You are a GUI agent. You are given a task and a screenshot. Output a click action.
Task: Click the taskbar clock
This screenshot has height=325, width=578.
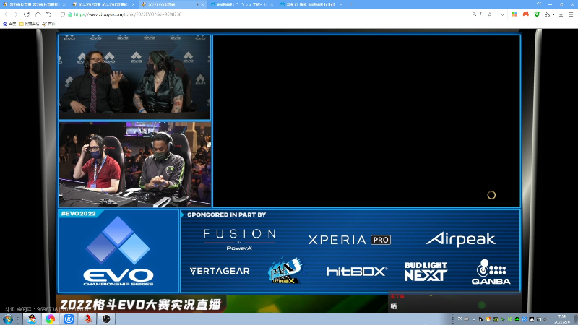[x=562, y=319]
